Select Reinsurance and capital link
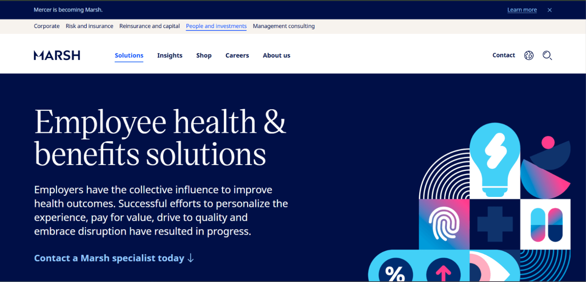The height and width of the screenshot is (282, 586). click(x=150, y=26)
